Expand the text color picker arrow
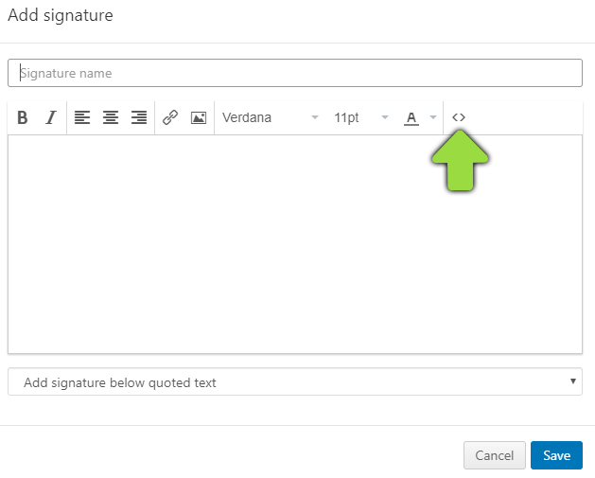The width and height of the screenshot is (595, 478). pos(433,118)
